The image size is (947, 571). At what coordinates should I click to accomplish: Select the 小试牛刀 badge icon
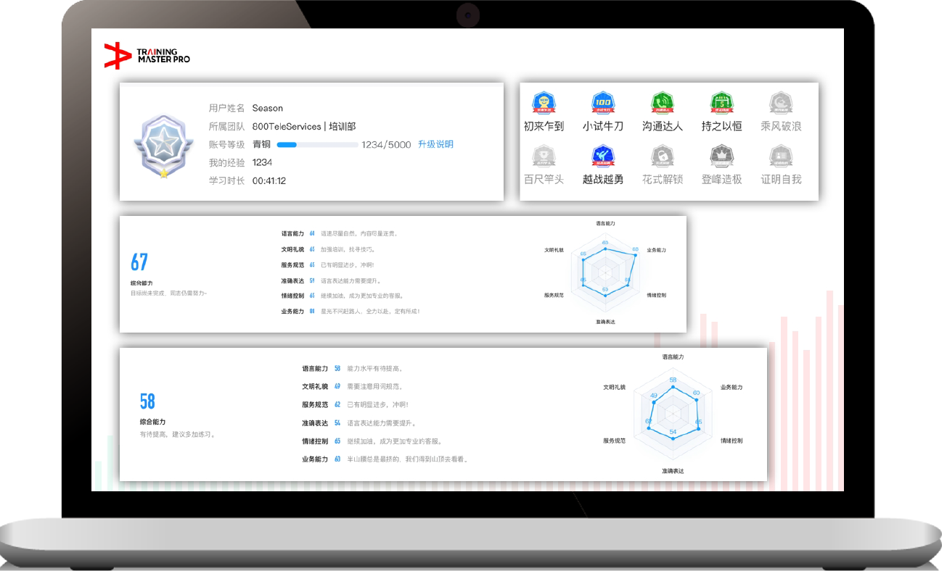[602, 104]
